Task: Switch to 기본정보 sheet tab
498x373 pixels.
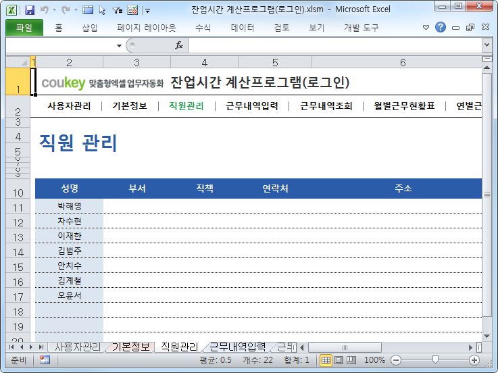Action: point(131,347)
